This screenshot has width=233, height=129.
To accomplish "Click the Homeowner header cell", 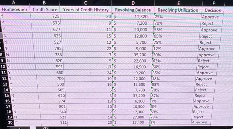I will (x=15, y=10).
